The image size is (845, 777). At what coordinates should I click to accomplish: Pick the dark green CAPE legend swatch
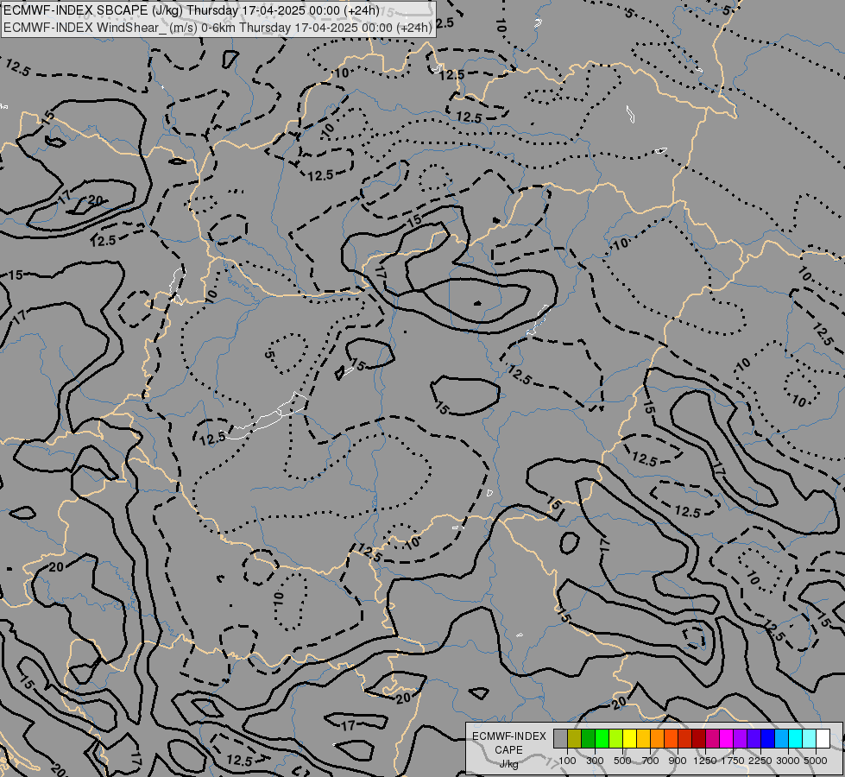coord(589,738)
